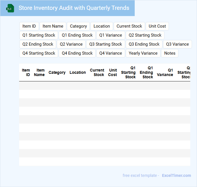Select the first empty table row
Screen dimensions: 197x187
pyautogui.click(x=104, y=86)
